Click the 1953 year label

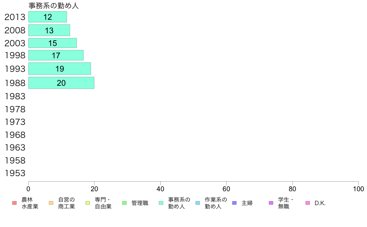point(15,173)
